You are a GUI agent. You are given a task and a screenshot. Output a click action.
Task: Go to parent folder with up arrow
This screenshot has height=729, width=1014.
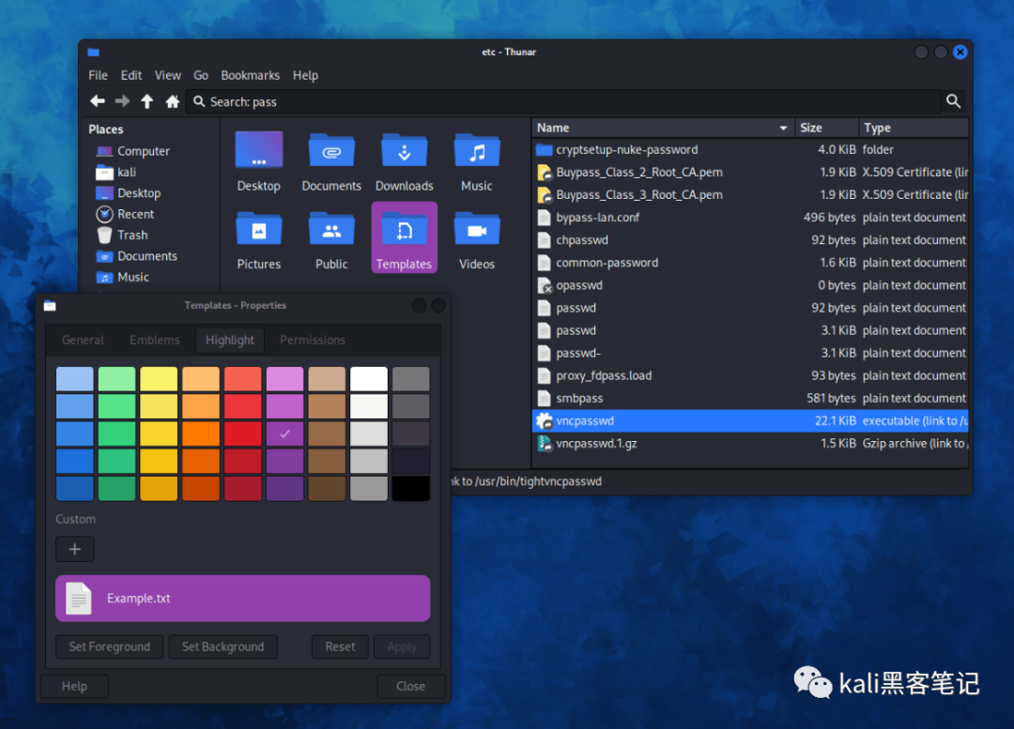(147, 101)
